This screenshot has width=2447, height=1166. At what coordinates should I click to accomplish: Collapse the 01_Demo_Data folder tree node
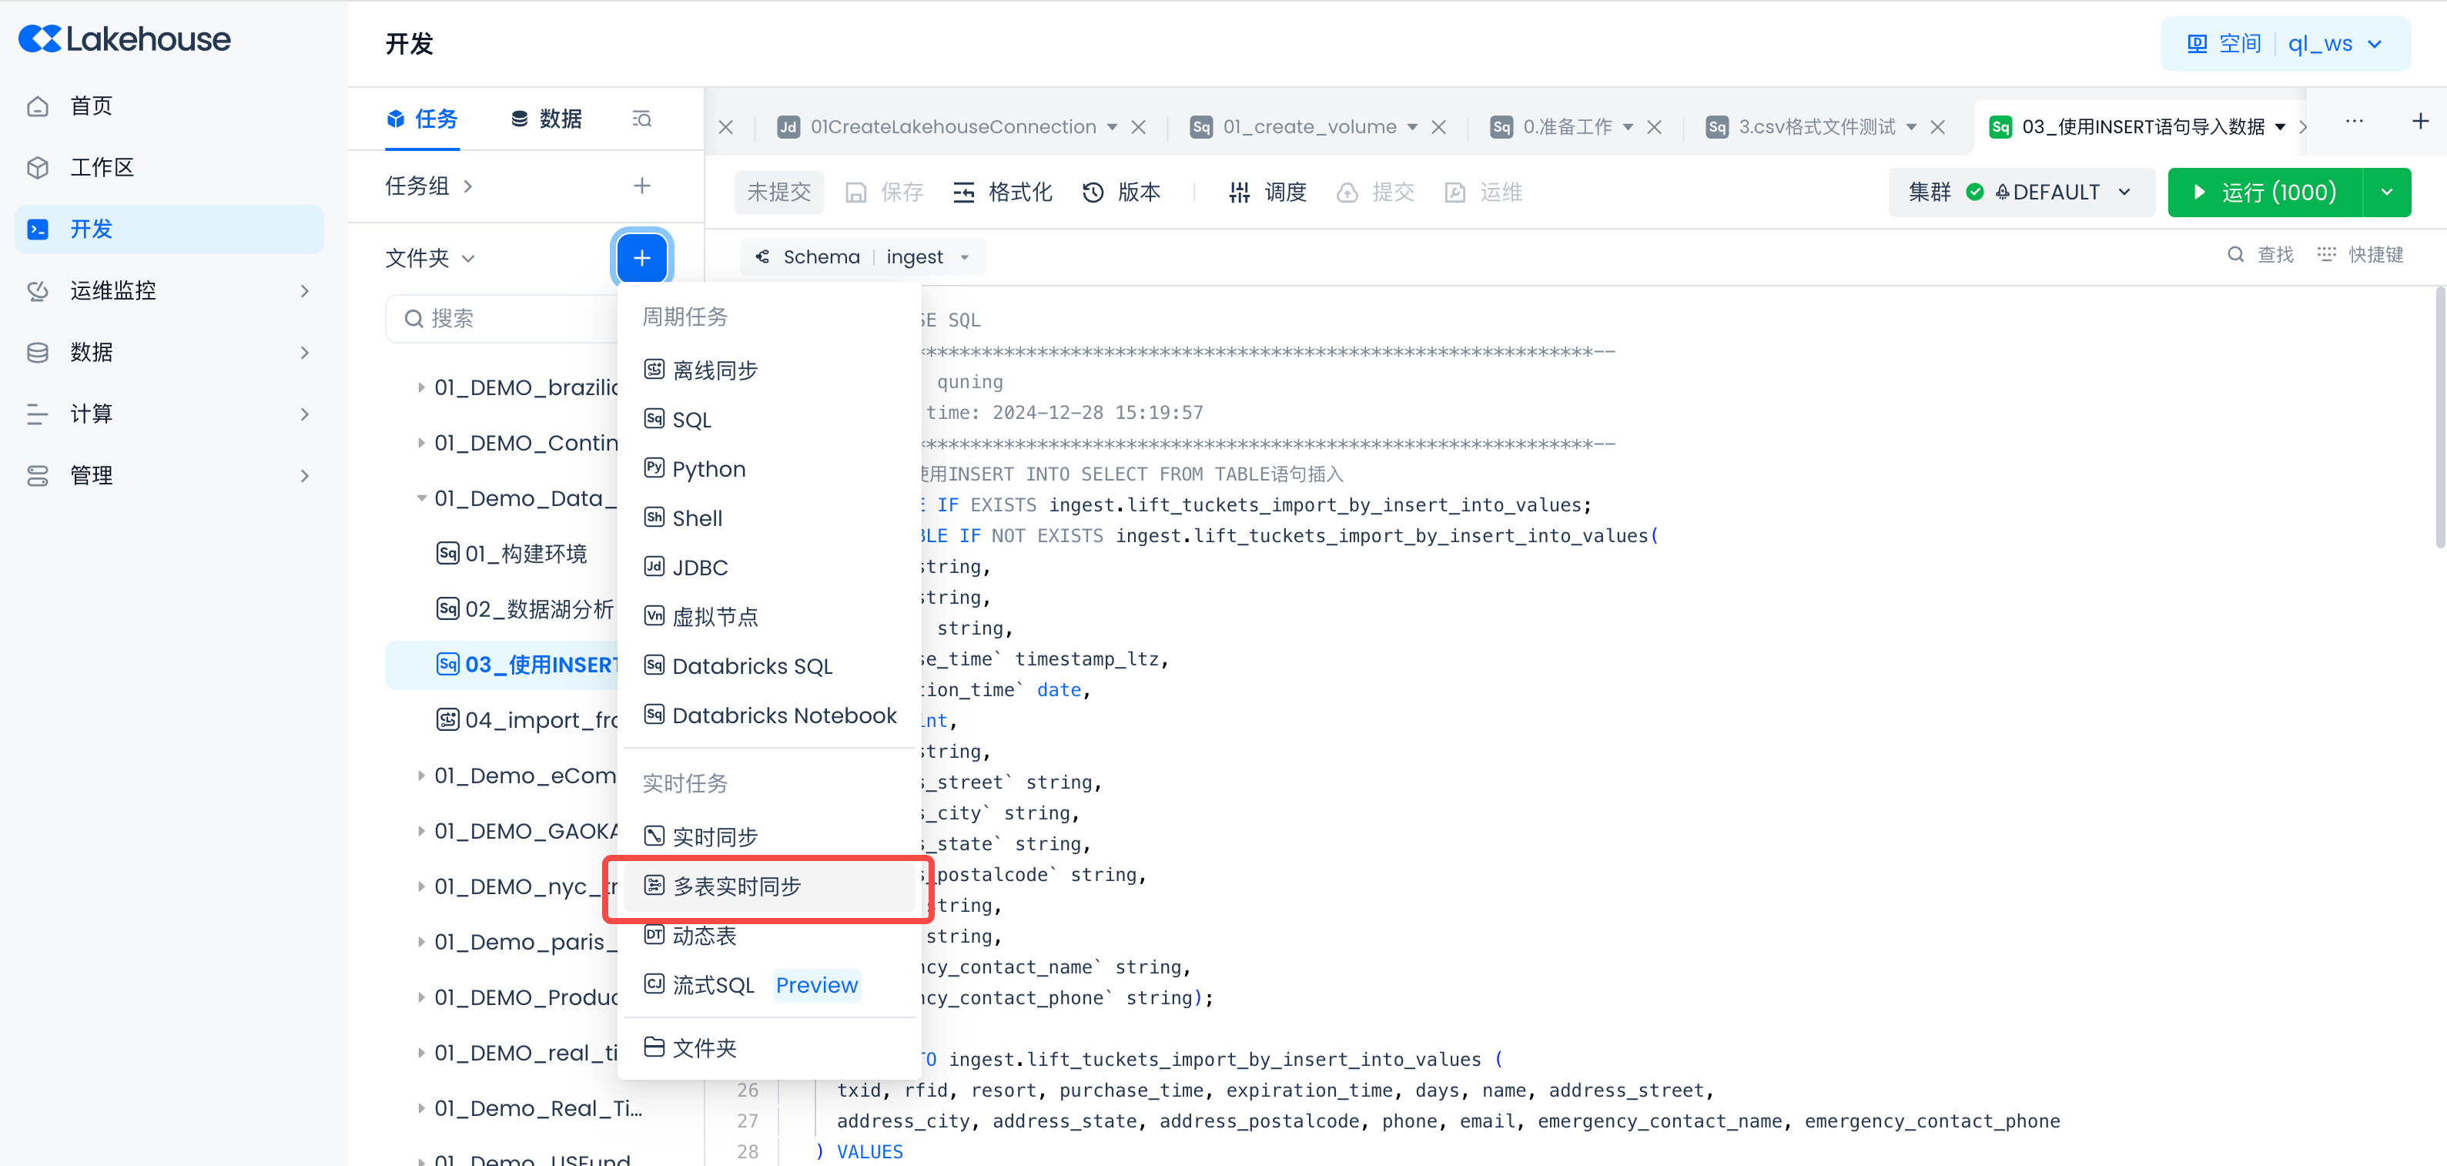pos(421,498)
